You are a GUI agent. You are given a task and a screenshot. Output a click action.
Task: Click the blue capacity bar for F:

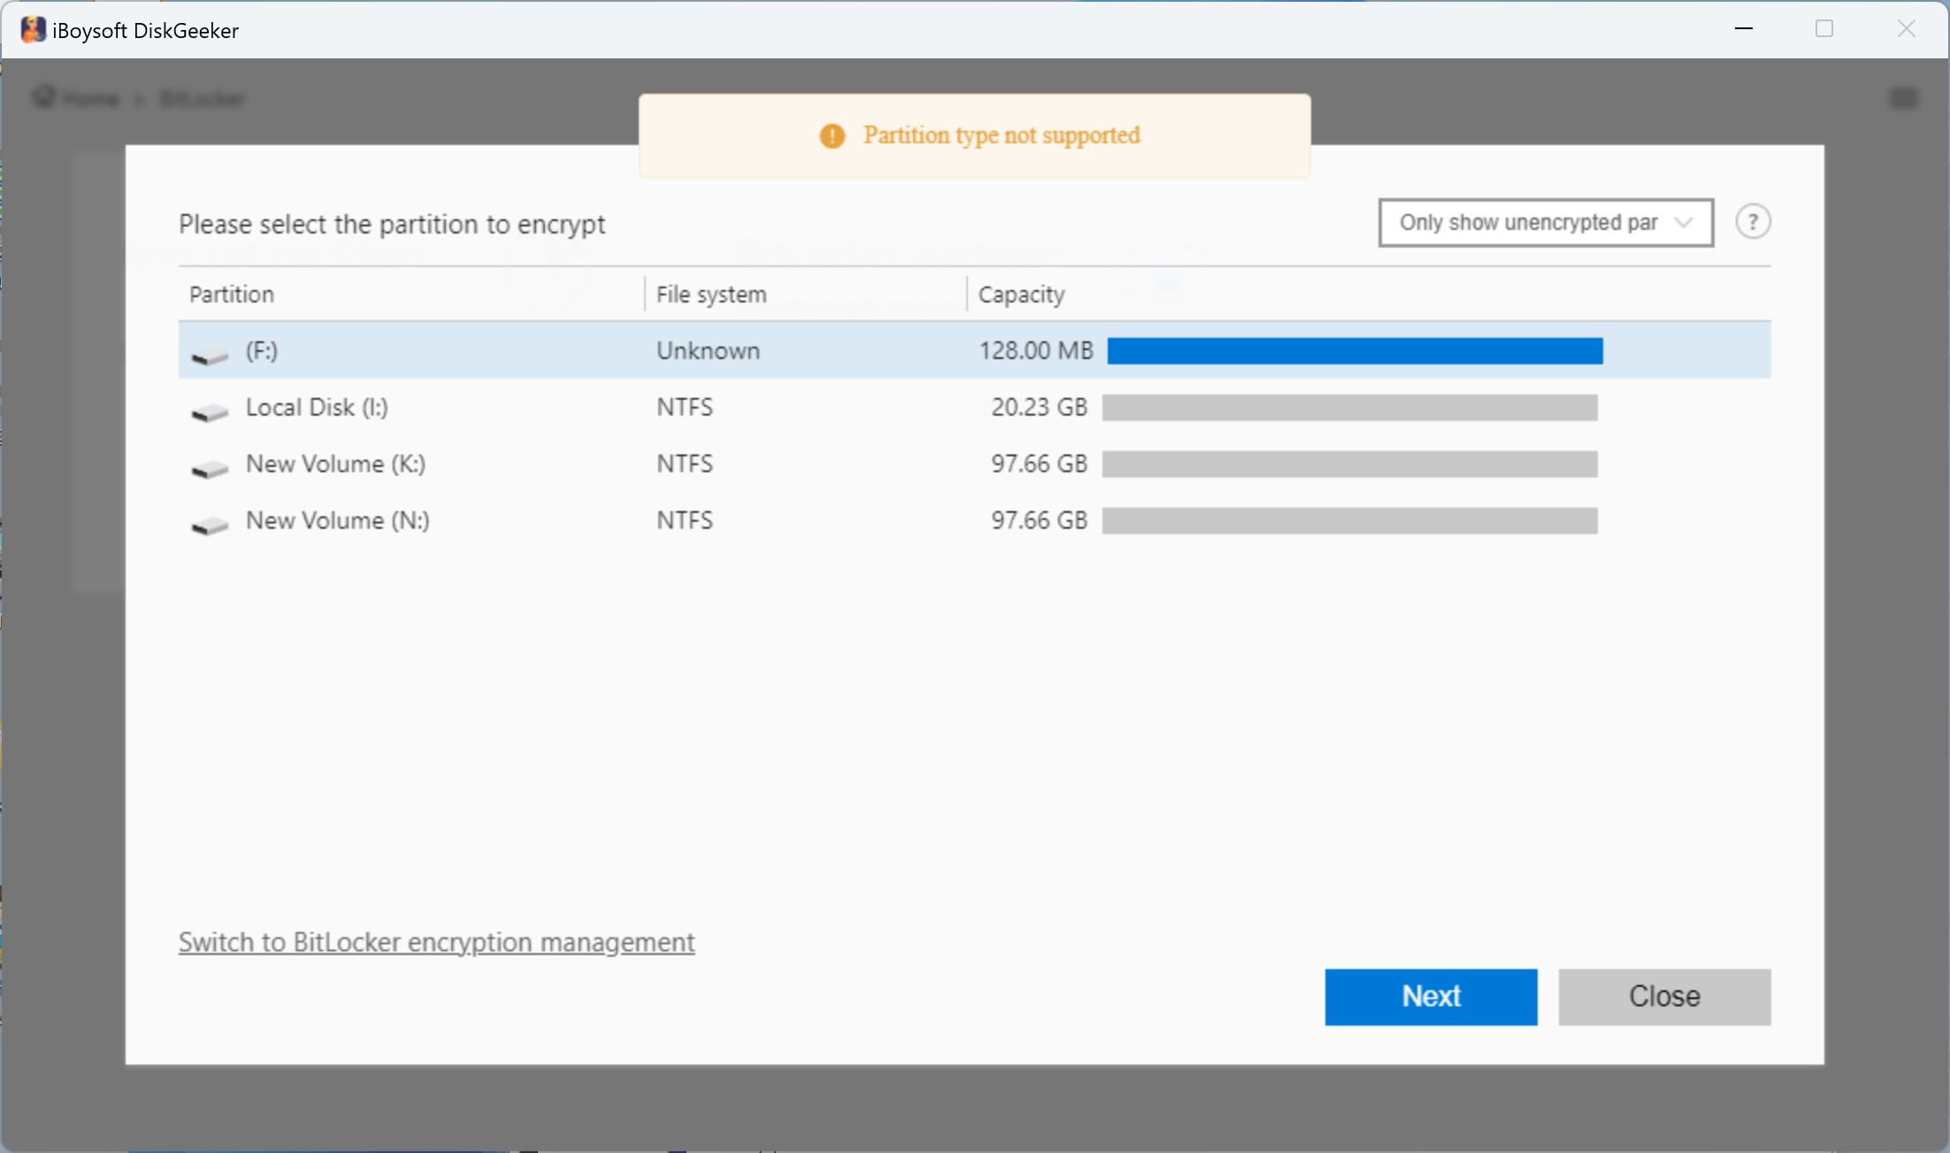click(1354, 351)
